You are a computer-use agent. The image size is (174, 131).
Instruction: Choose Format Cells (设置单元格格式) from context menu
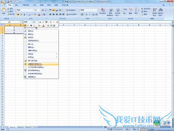[41, 64]
